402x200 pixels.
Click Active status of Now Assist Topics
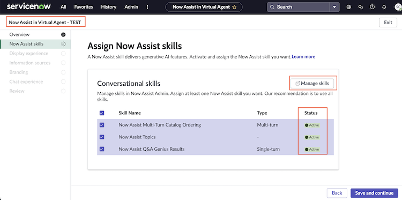coord(312,137)
